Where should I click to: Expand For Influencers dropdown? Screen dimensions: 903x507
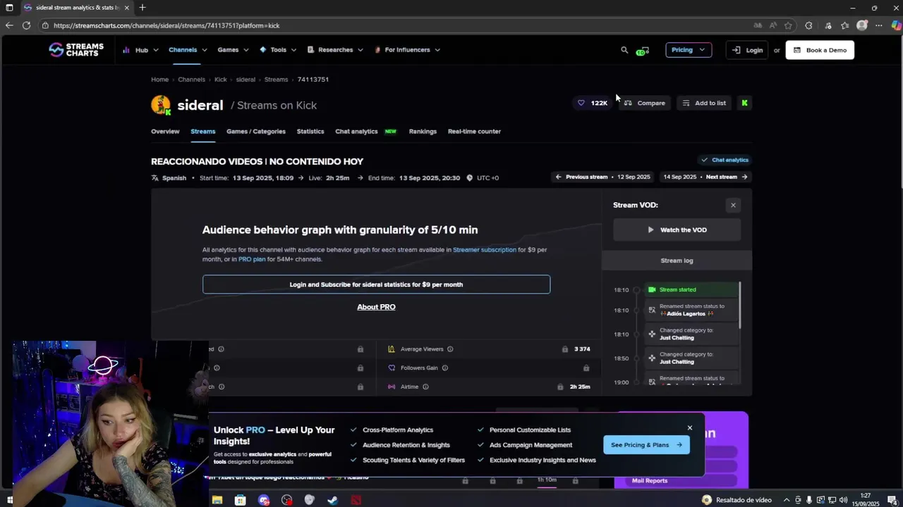[x=407, y=50]
